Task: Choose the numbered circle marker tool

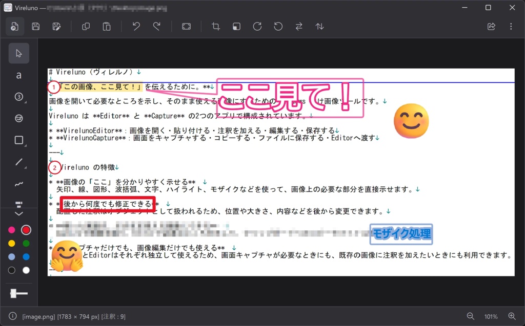Action: [x=19, y=97]
